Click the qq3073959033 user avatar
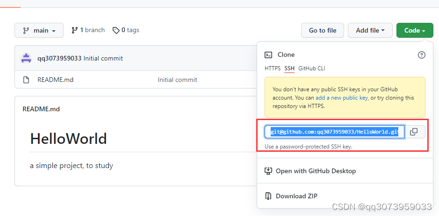This screenshot has width=439, height=216. tap(26, 58)
